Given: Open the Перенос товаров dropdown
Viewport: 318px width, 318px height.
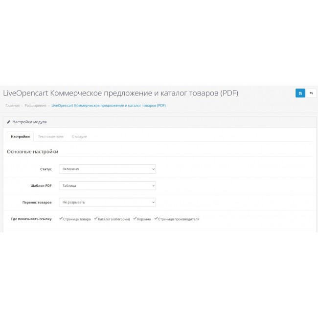Looking at the screenshot, I should coord(107,202).
